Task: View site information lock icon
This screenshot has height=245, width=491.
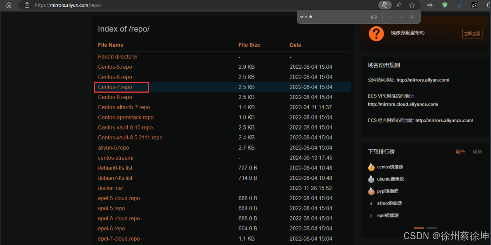Action: tap(27, 5)
